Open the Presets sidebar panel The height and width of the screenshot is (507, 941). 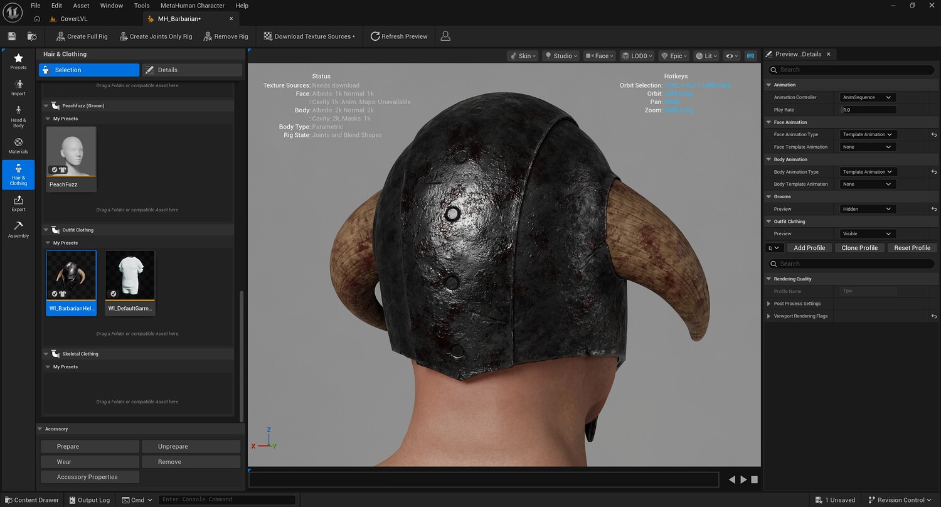coord(18,61)
